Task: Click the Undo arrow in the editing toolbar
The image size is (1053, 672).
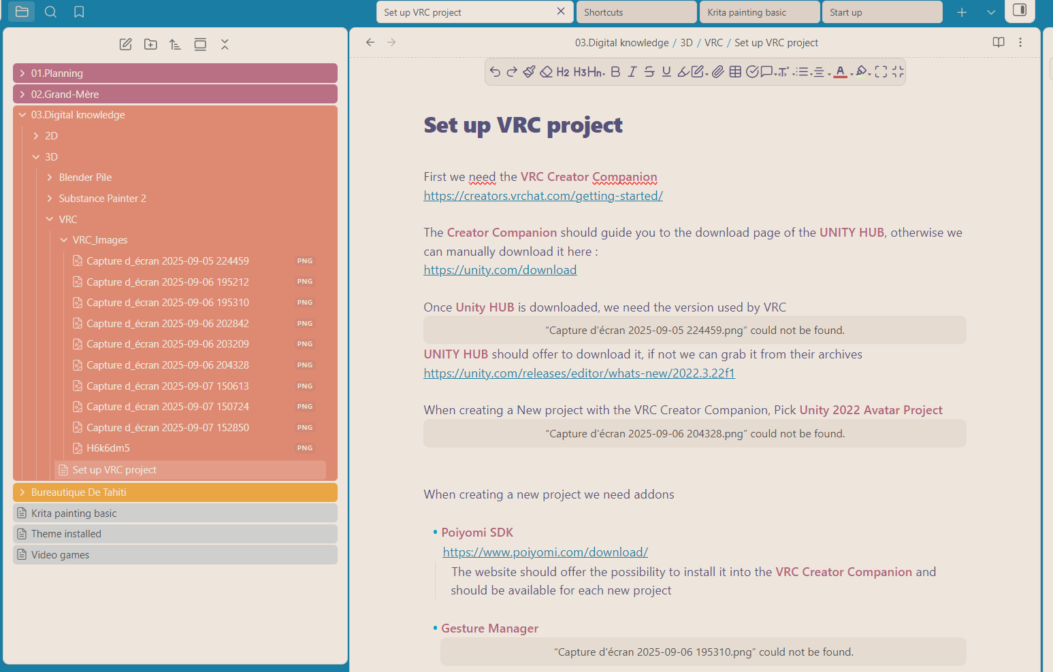Action: tap(495, 71)
